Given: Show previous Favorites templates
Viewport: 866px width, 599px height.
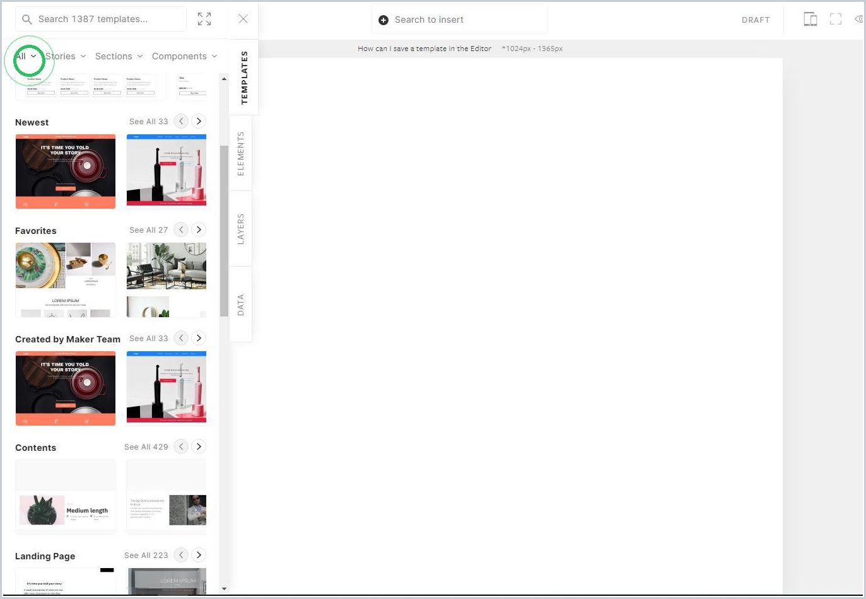Looking at the screenshot, I should pos(181,230).
